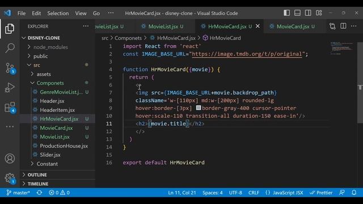Expand the OUTLINE section
Viewport: 363px width, 204px height.
tap(57, 175)
